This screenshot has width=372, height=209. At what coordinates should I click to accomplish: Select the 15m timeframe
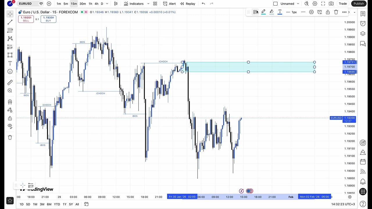74,3
